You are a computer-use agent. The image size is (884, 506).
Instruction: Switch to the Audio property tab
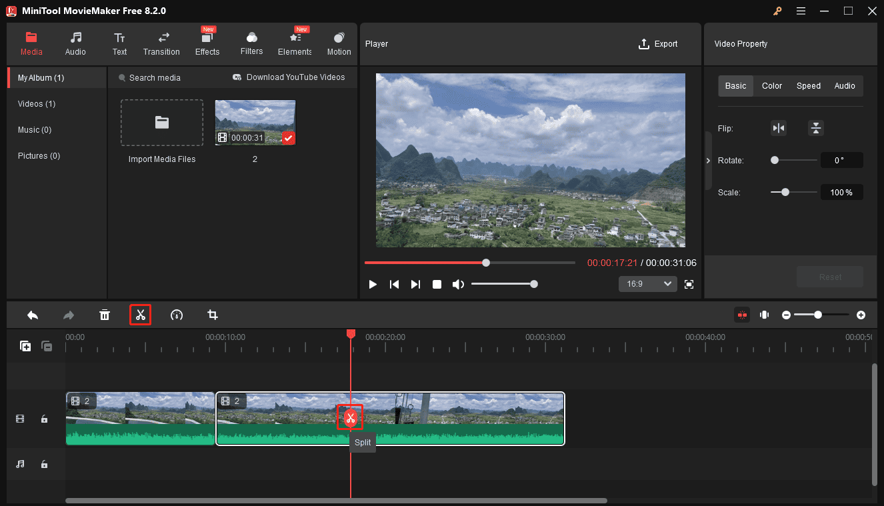[845, 86]
